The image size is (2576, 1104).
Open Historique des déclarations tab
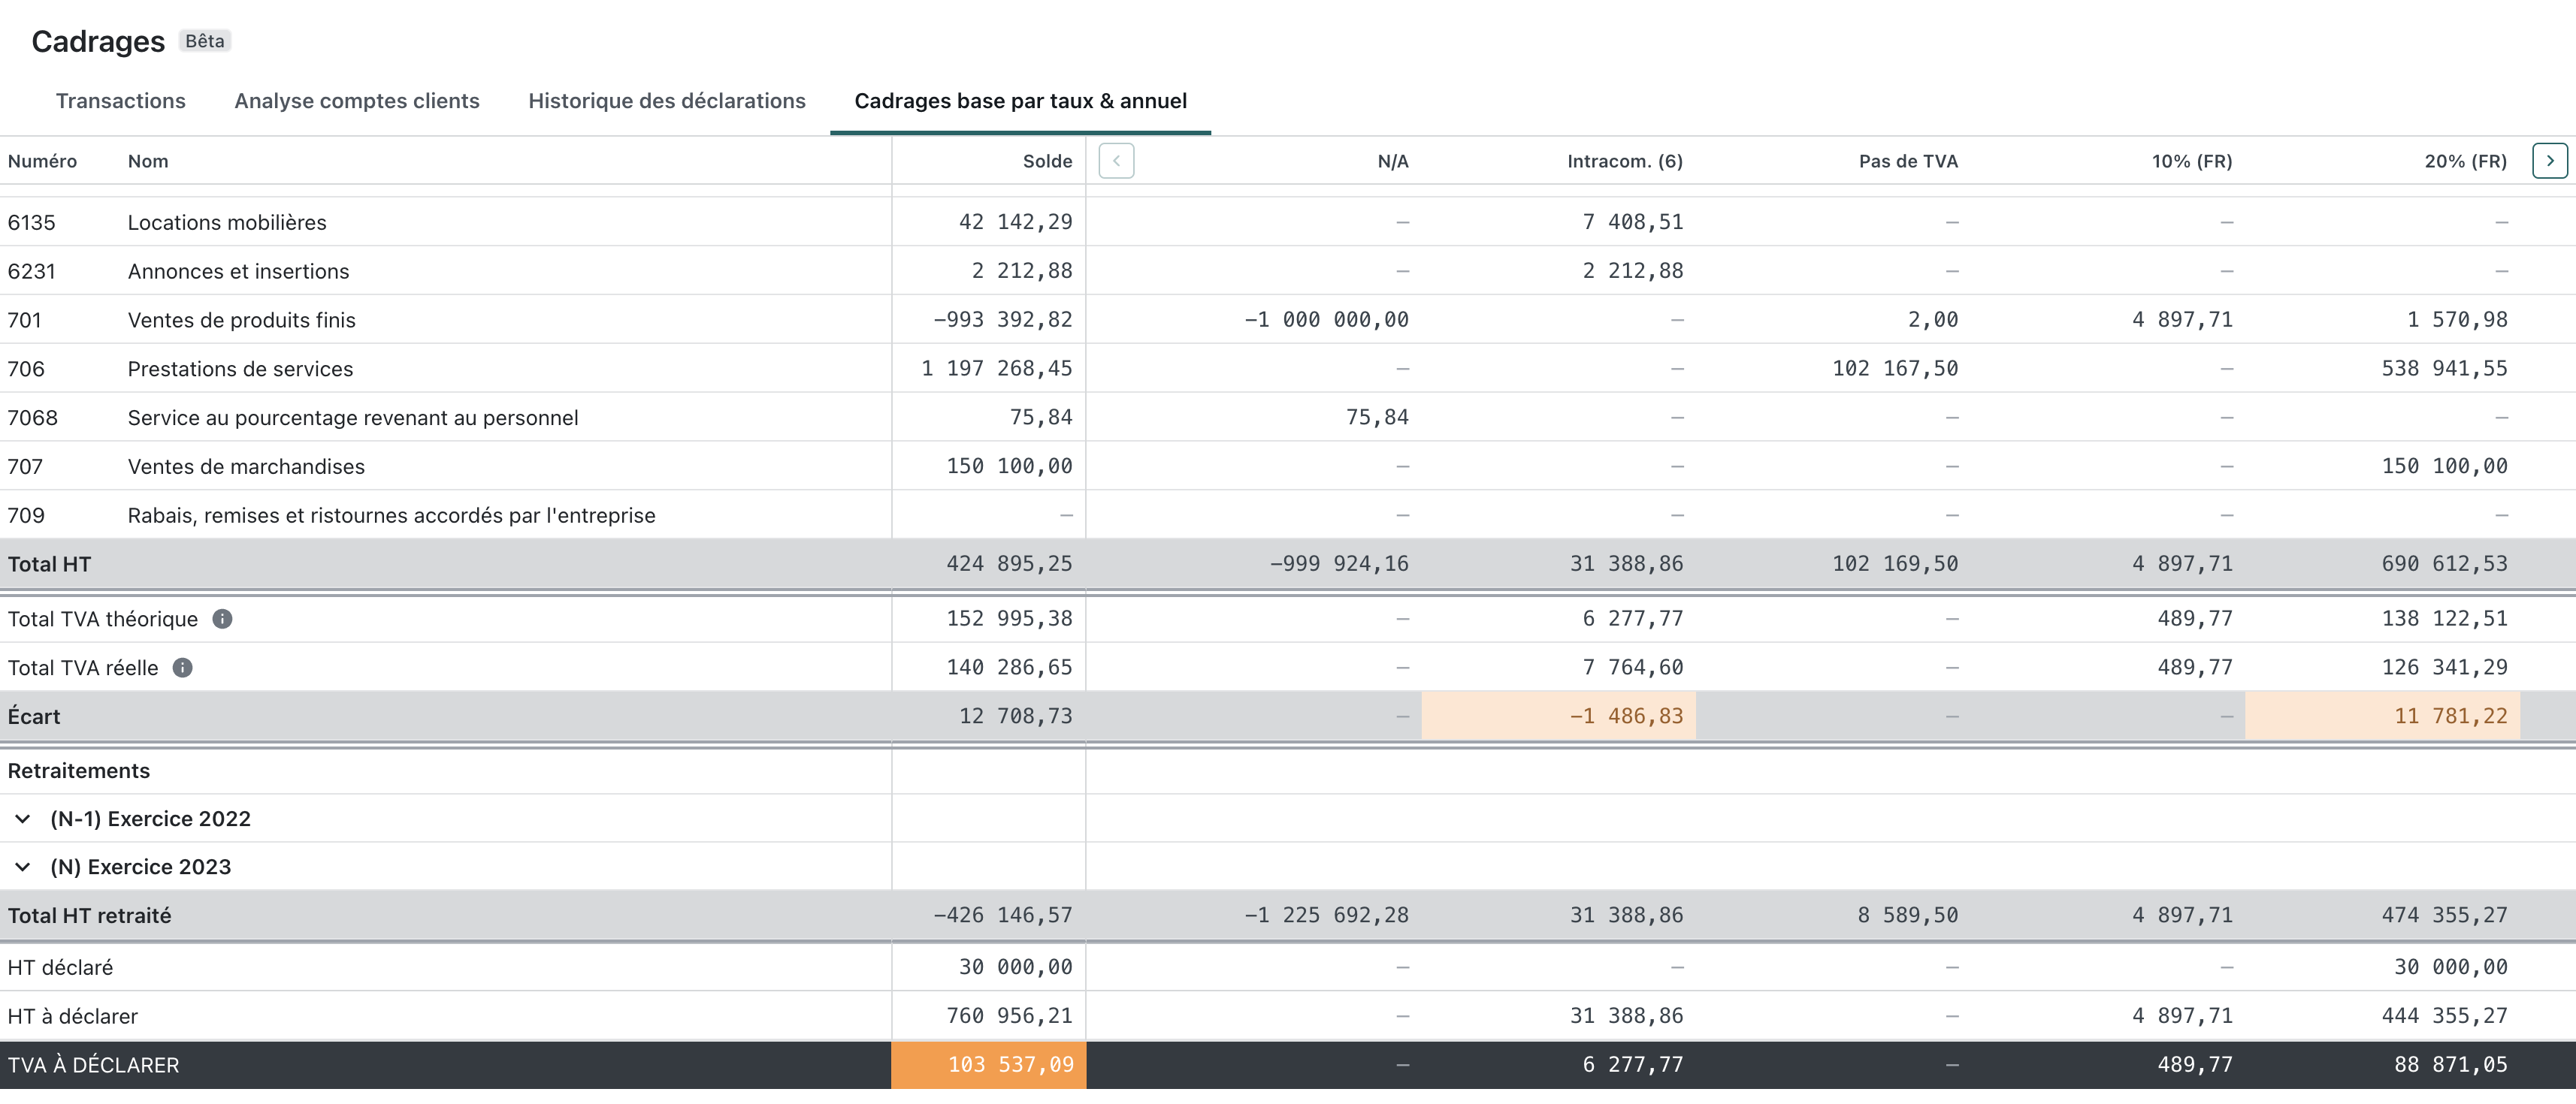tap(667, 101)
